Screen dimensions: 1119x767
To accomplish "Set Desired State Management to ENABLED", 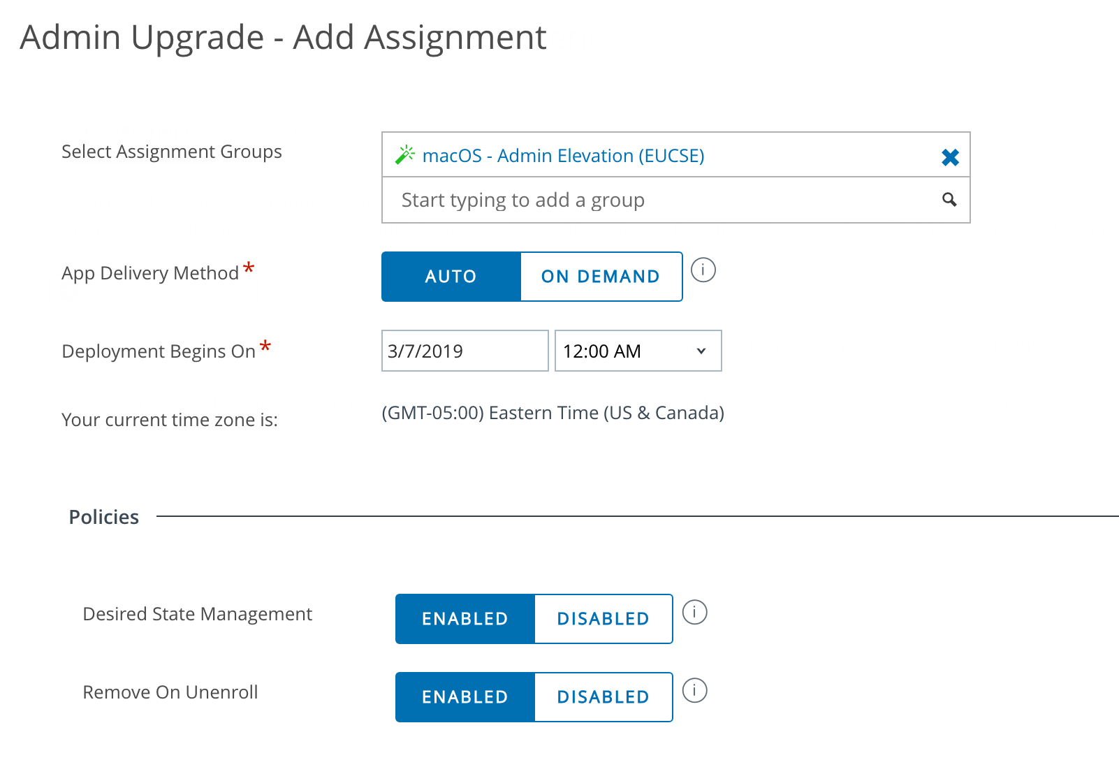I will coord(465,619).
